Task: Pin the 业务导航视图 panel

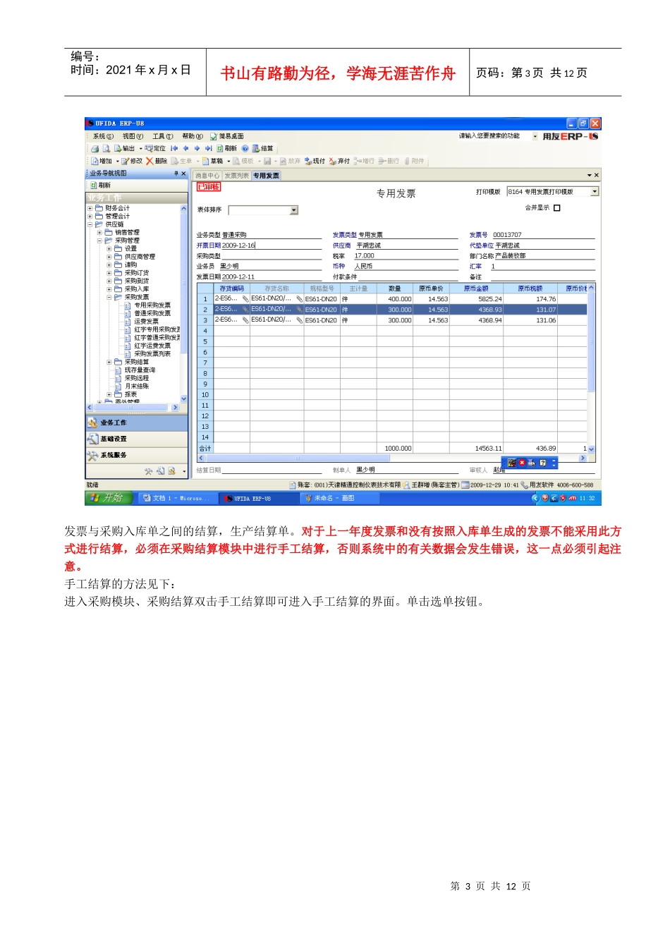Action: click(176, 174)
